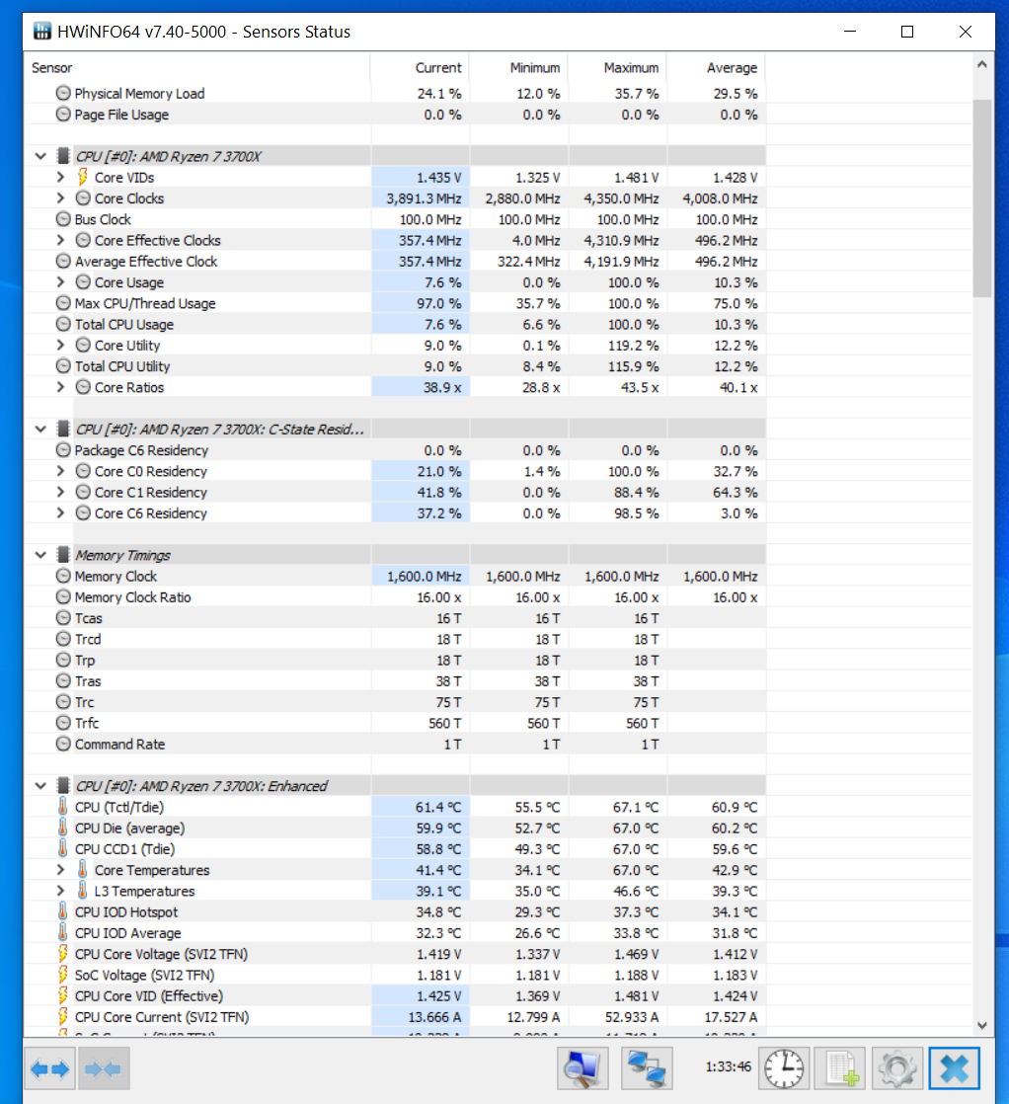1009x1104 pixels.
Task: Collapse the Memory Timings group
Action: [x=40, y=555]
